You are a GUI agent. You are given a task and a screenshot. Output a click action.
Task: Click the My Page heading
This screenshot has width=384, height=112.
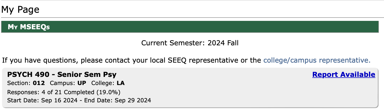(x=20, y=10)
